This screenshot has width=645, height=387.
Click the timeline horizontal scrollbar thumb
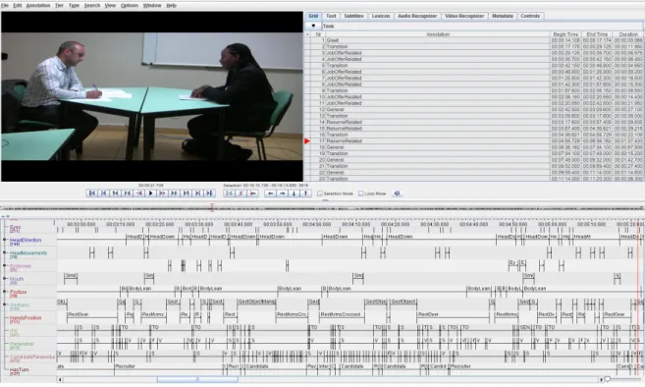click(x=197, y=379)
